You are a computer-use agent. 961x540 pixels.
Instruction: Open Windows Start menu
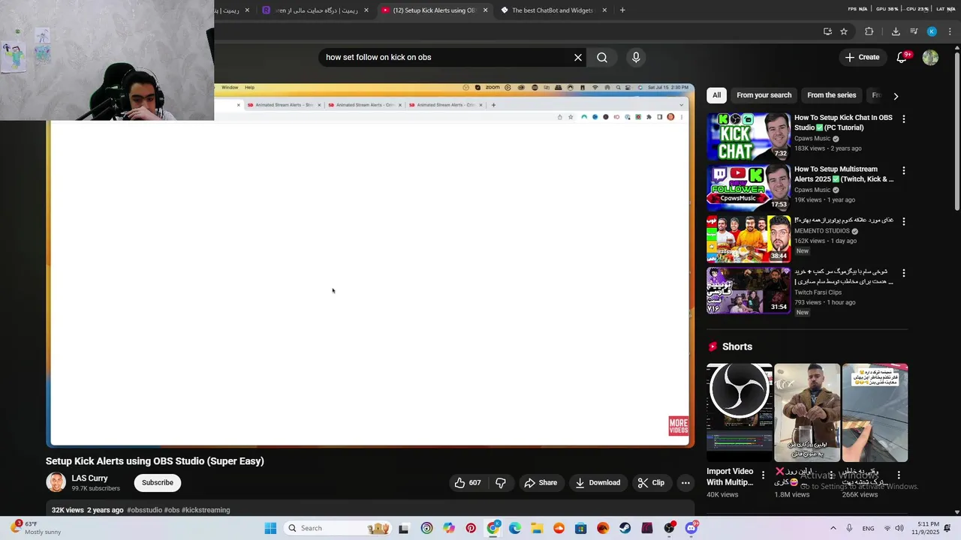click(270, 528)
